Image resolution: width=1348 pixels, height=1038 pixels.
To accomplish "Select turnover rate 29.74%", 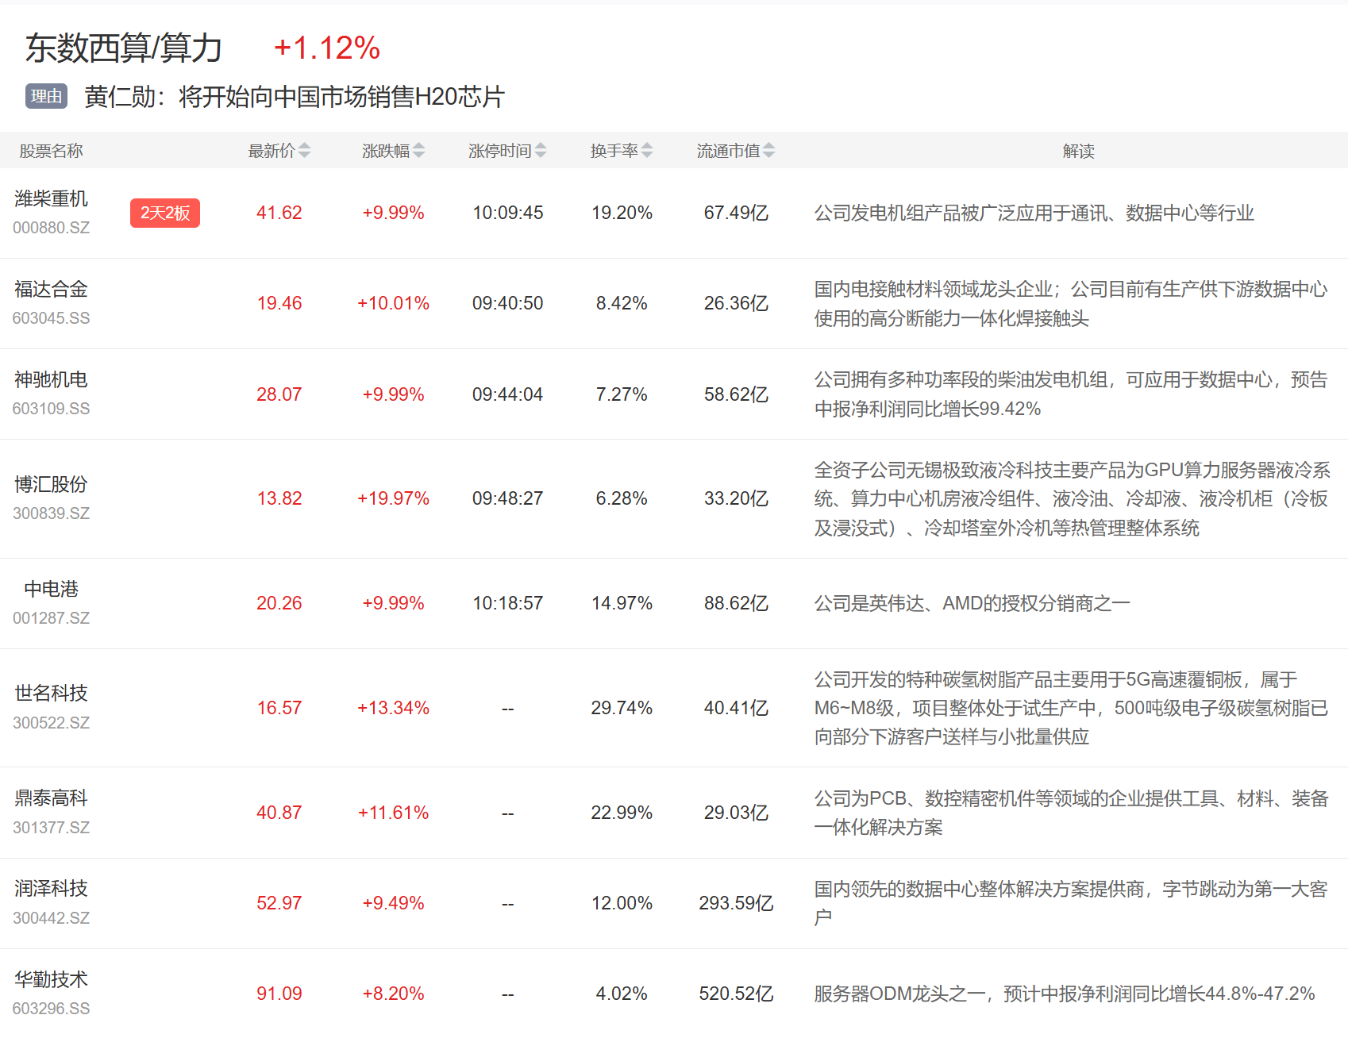I will click(x=622, y=708).
